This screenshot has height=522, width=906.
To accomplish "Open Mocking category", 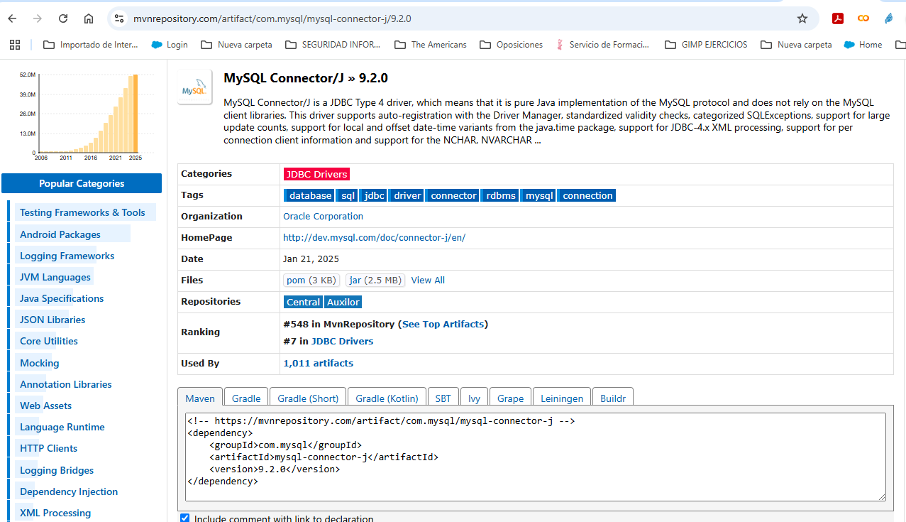I will tap(40, 363).
